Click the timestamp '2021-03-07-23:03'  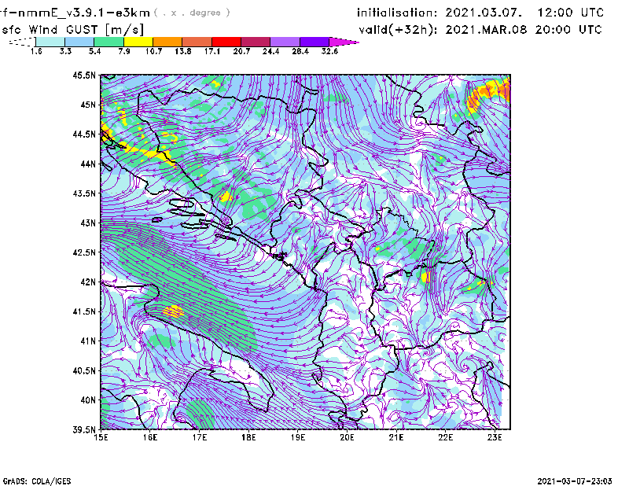(x=575, y=480)
